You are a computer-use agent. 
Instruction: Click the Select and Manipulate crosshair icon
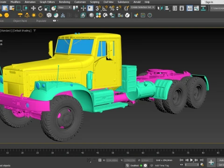(84, 8)
